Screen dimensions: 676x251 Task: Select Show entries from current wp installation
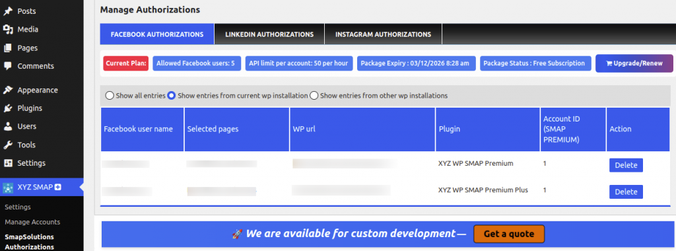pyautogui.click(x=171, y=96)
